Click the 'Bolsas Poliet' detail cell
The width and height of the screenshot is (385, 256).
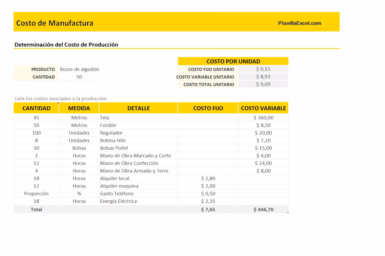point(139,148)
